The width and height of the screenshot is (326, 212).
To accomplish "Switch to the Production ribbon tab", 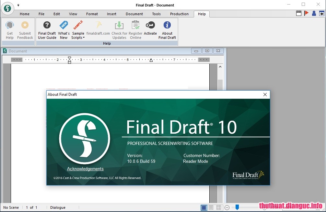I will (x=179, y=14).
